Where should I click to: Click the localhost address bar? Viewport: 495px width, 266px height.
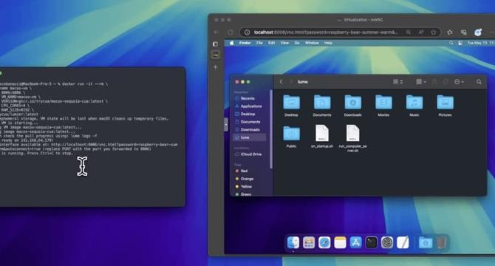pos(325,33)
